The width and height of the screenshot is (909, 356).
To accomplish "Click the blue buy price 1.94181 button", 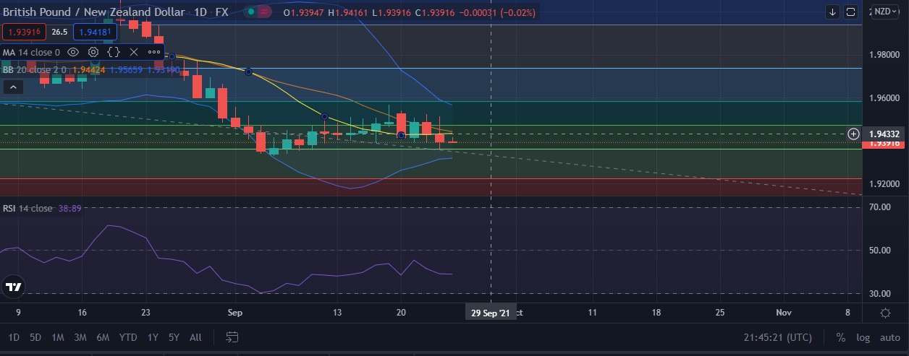I will pos(95,32).
